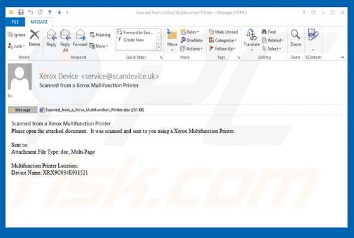
Task: Open the Select dropdown
Action: (x=272, y=49)
